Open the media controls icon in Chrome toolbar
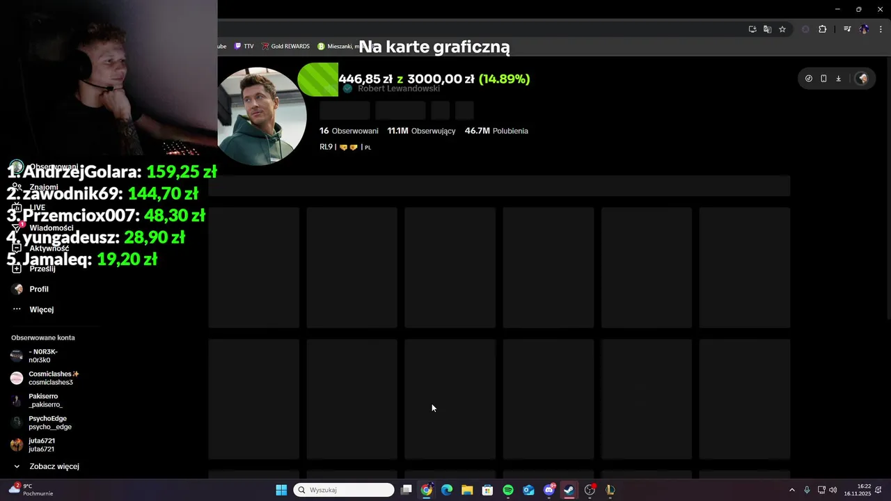This screenshot has width=891, height=501. 847,29
